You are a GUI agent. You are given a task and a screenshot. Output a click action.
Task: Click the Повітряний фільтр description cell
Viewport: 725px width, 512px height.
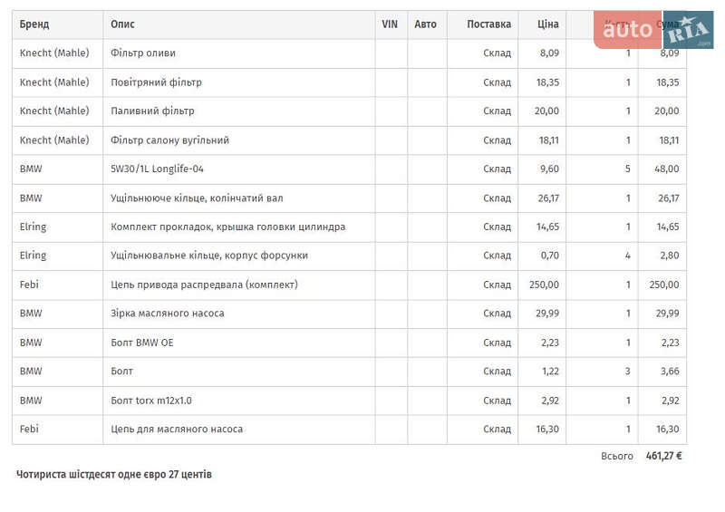coord(156,82)
